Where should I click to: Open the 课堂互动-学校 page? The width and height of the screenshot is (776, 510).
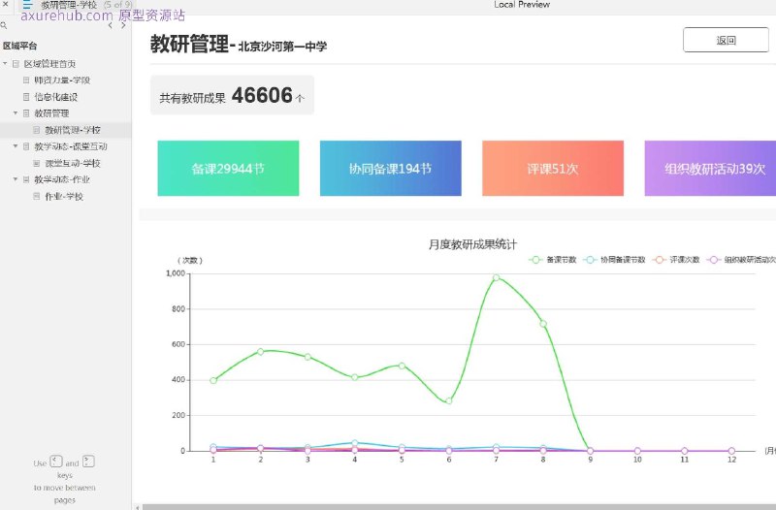[73, 163]
